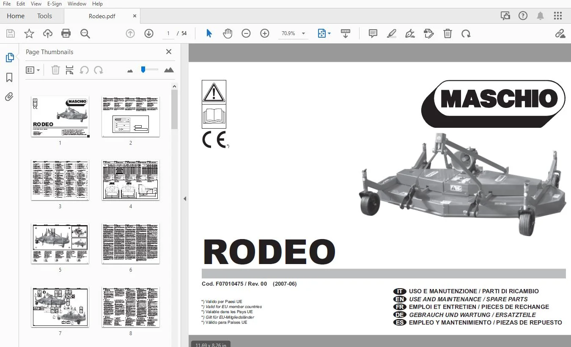Select page 1 thumbnail
The height and width of the screenshot is (347, 571).
(x=60, y=116)
